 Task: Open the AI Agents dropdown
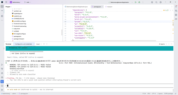pyautogui.click(x=163, y=44)
